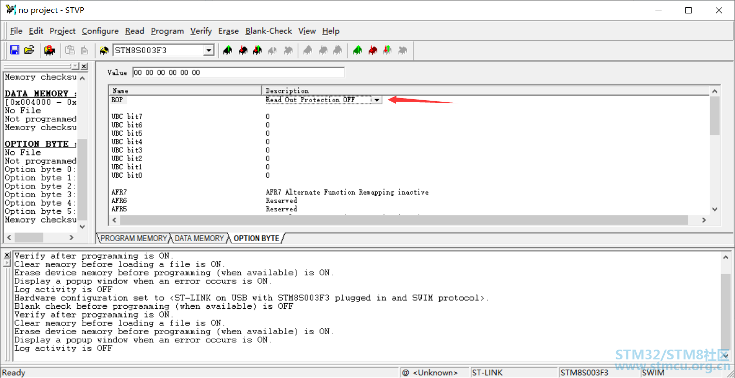The height and width of the screenshot is (378, 735).
Task: Click 'DATA MEMORY' heading in left panel
Action: click(x=40, y=93)
